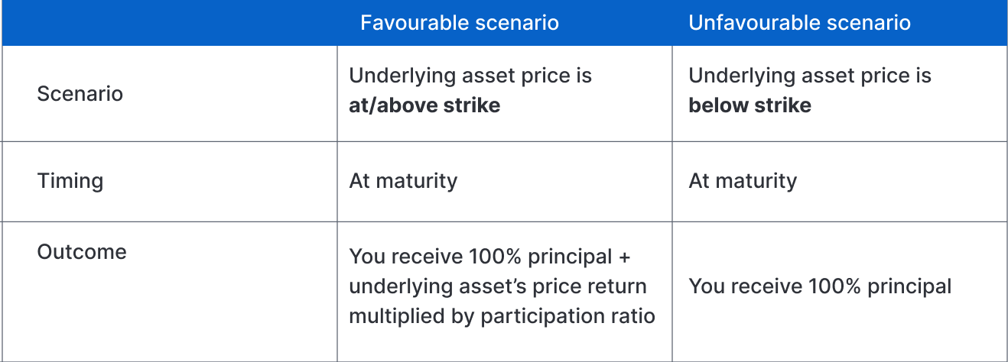Click the Favourable scenario column header
1008x362 pixels.
tap(460, 23)
